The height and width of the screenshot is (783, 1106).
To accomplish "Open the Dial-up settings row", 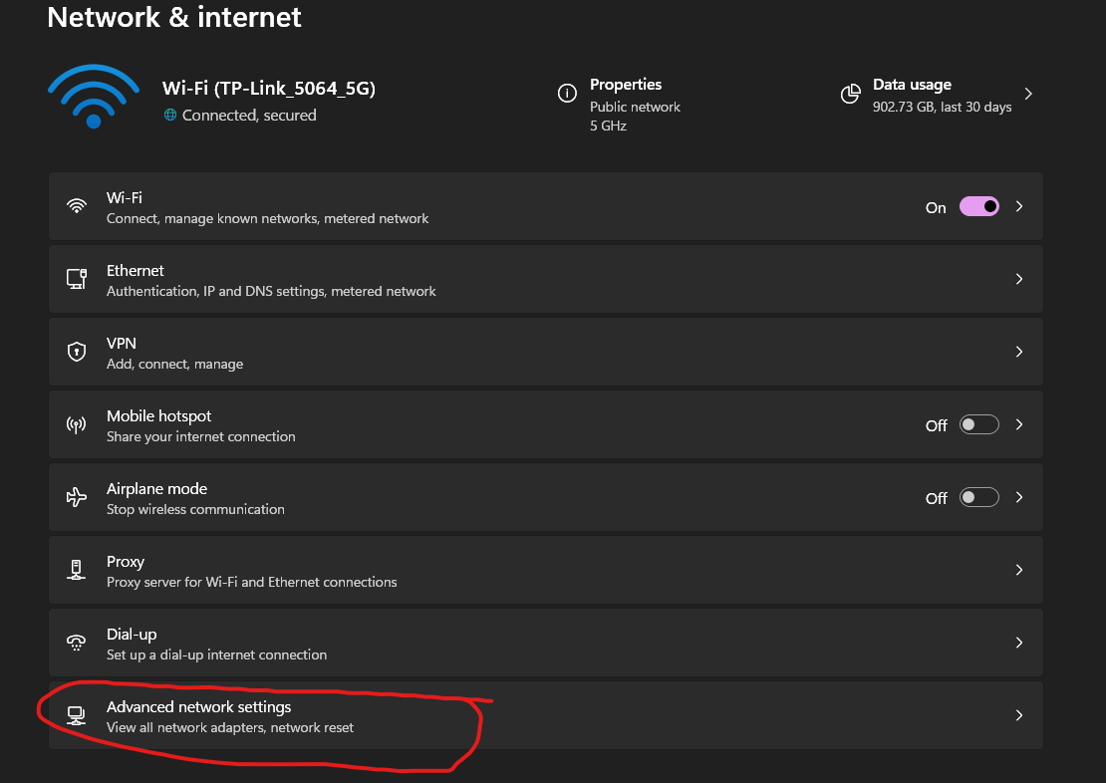I will coord(545,643).
